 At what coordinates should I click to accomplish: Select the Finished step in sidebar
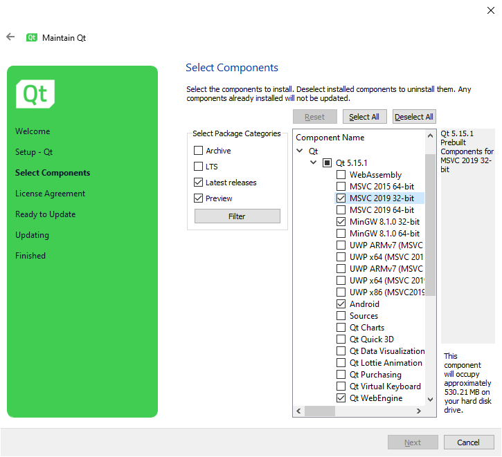(30, 256)
